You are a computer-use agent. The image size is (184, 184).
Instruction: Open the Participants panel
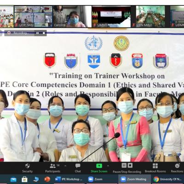click(52, 168)
